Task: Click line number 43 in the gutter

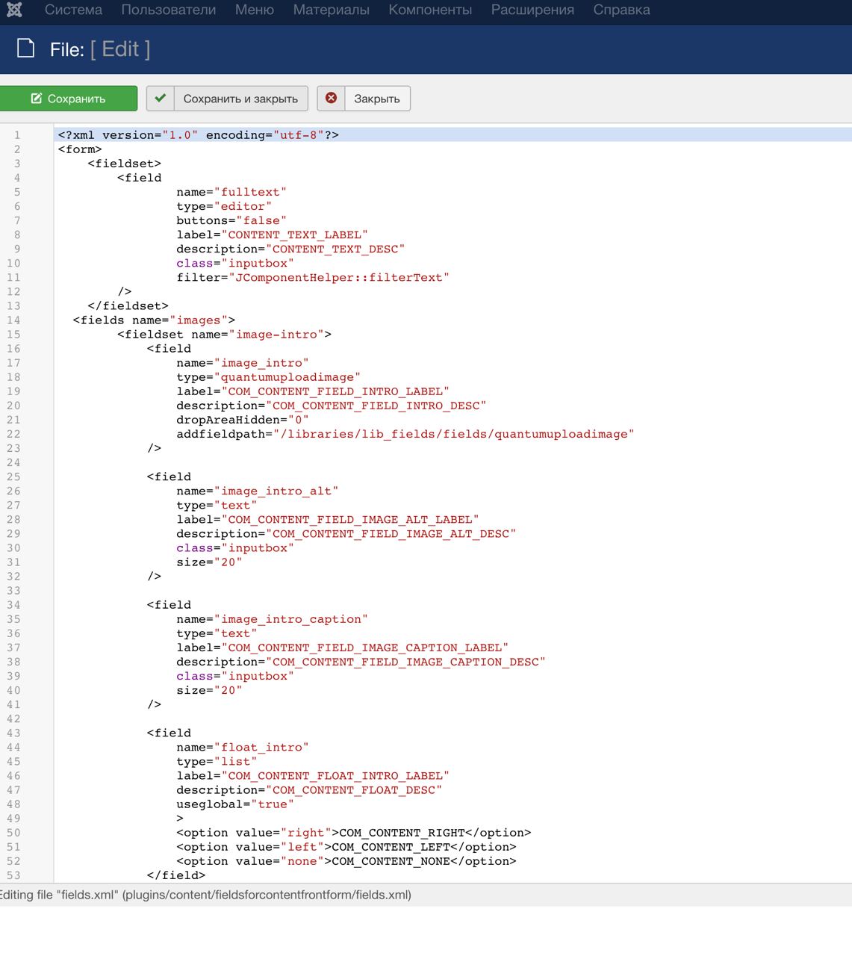Action: click(14, 733)
